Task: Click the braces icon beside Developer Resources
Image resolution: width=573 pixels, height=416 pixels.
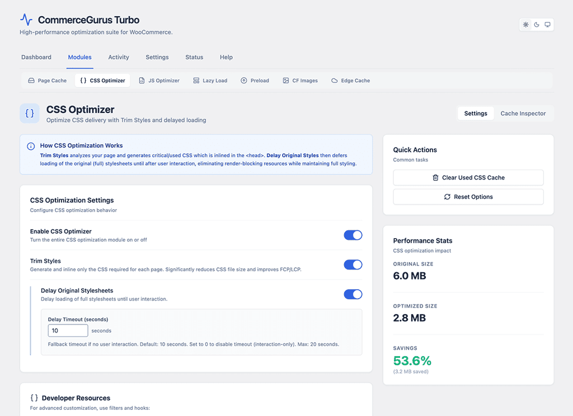Action: click(x=34, y=398)
